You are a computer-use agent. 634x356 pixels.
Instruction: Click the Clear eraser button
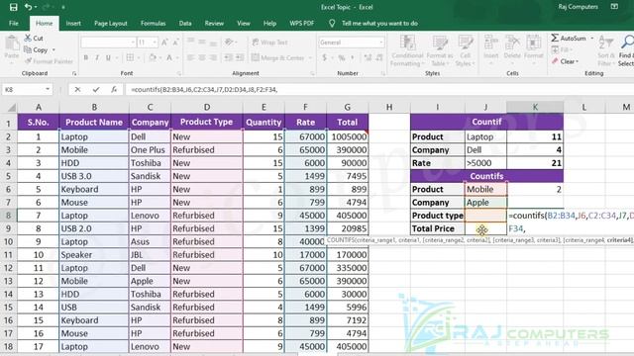(x=565, y=61)
